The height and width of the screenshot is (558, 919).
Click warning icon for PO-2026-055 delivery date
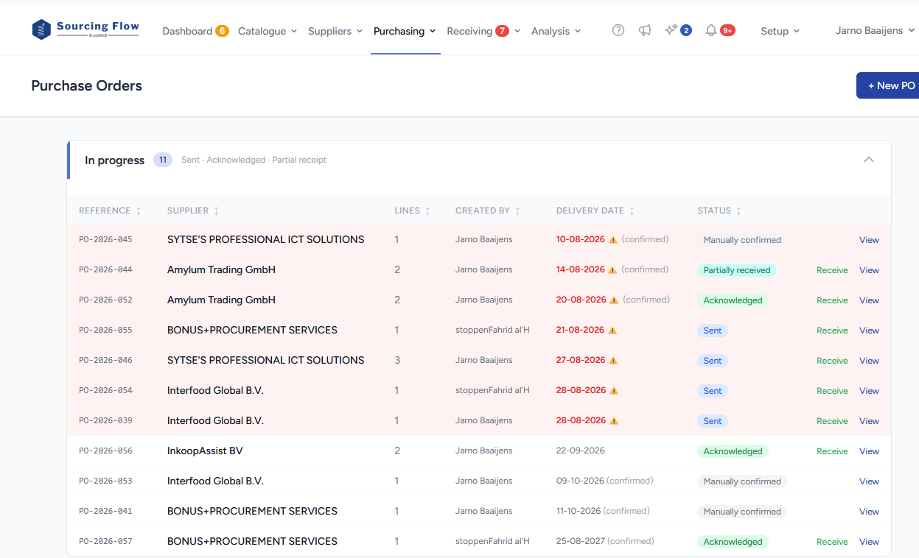(x=613, y=331)
